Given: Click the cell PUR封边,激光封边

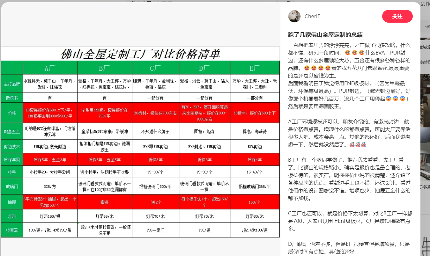Looking at the screenshot, I should pos(50,147).
